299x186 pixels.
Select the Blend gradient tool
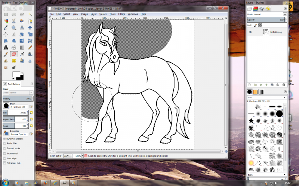point(22,48)
